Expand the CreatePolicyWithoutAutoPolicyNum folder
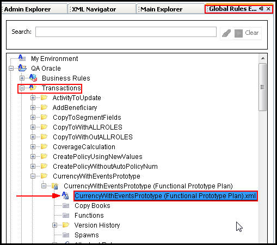The image size is (277, 245). (x=33, y=167)
